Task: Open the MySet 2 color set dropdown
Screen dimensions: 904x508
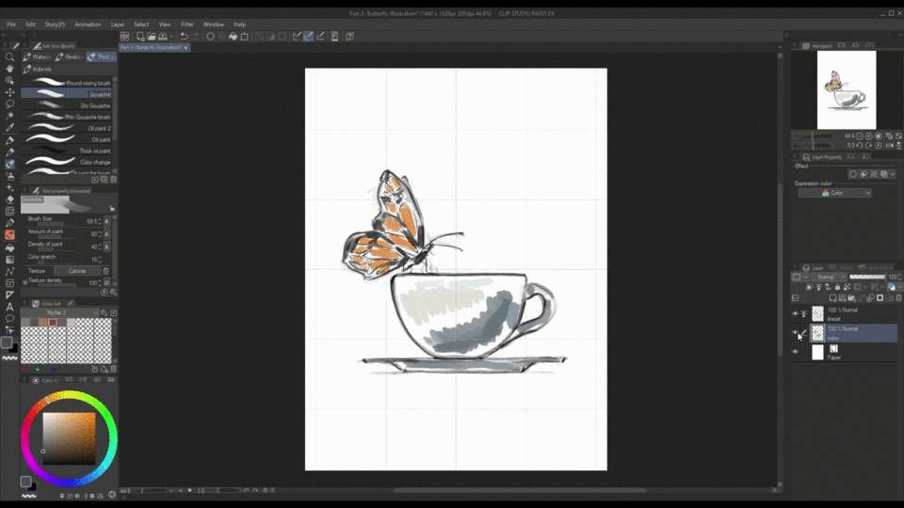Action: [x=60, y=312]
